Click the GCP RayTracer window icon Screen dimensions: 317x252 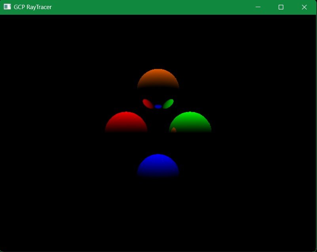[x=7, y=7]
